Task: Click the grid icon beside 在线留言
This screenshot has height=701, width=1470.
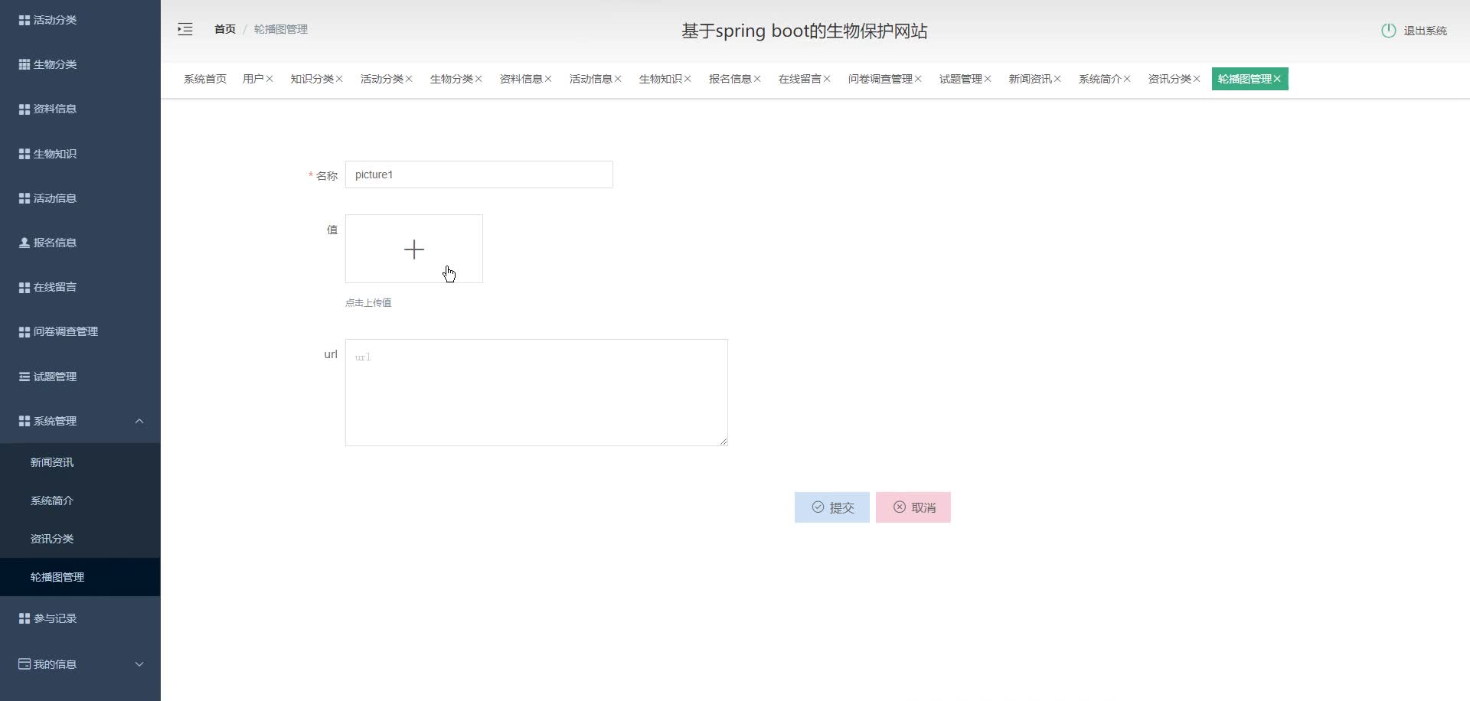Action: 24,287
